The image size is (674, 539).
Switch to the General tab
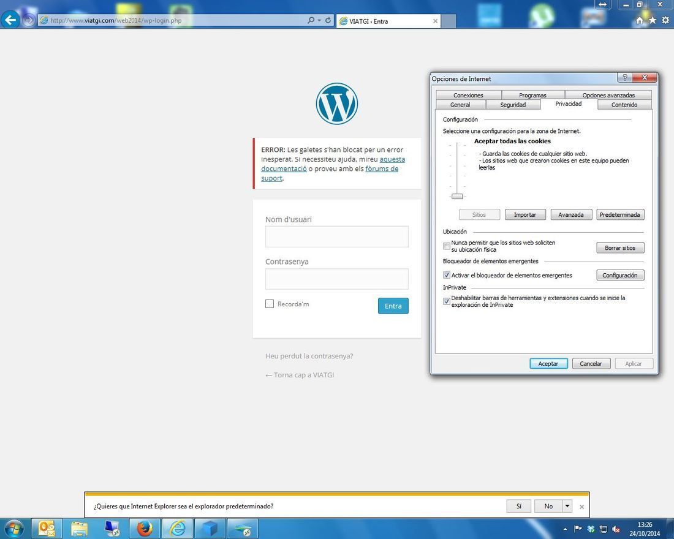pos(460,105)
